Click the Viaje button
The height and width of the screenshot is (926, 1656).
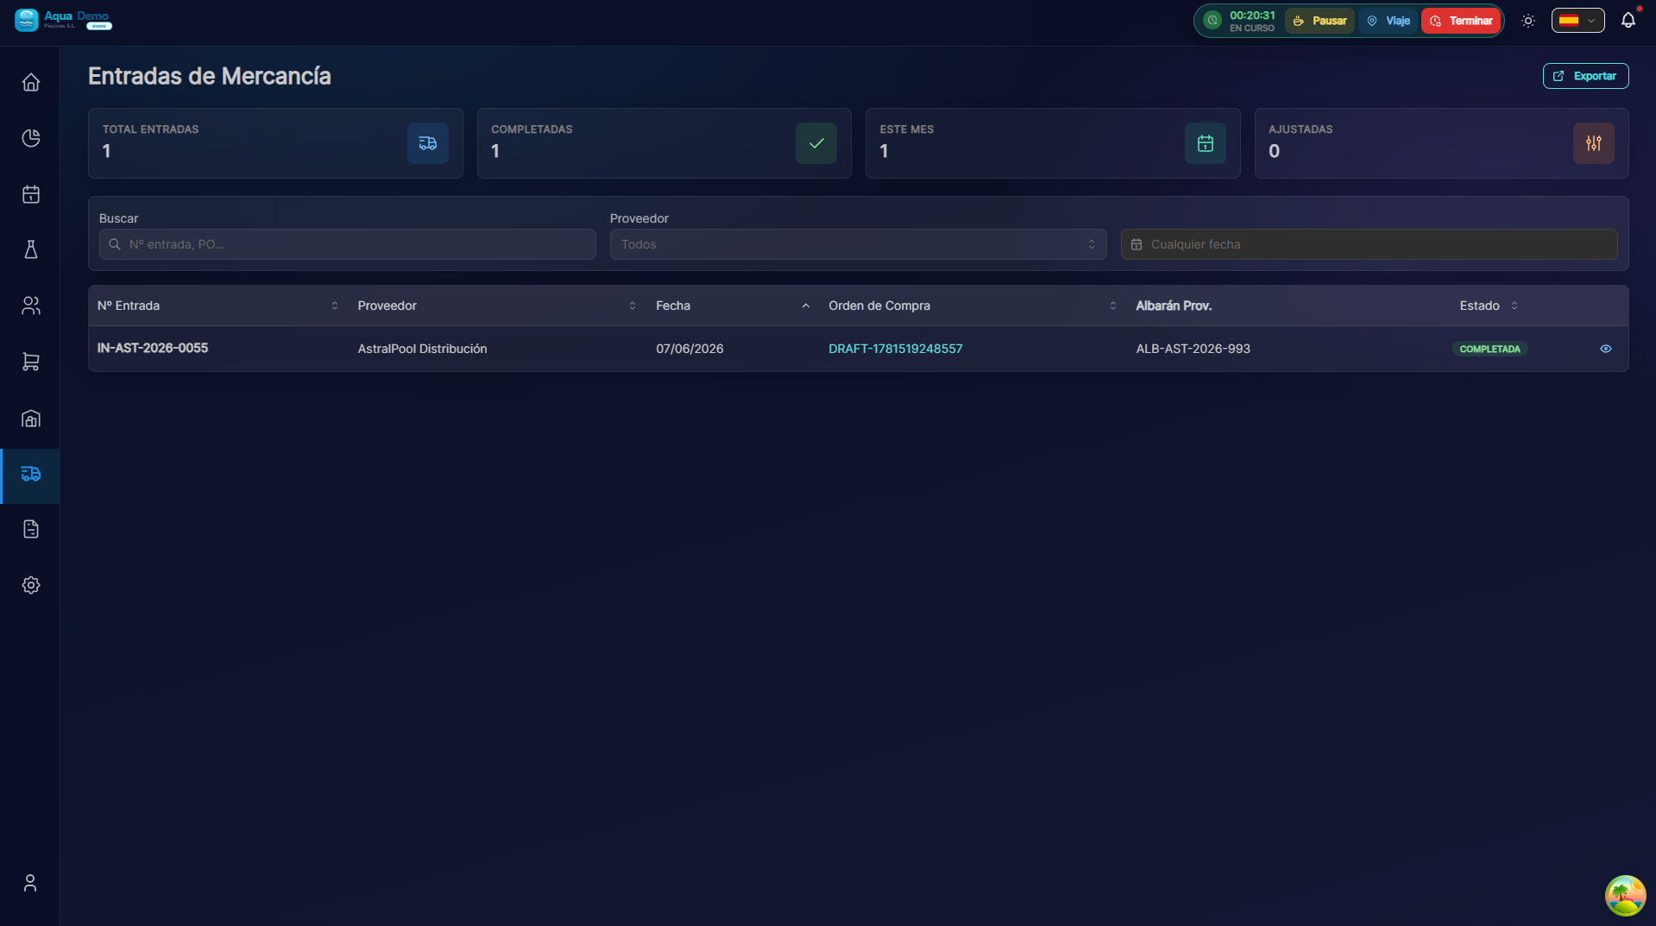pyautogui.click(x=1388, y=21)
